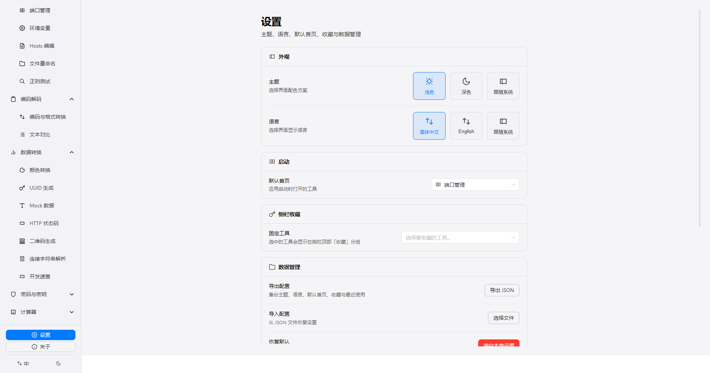Click the 开发速查 icon
Image resolution: width=710 pixels, height=373 pixels.
pyautogui.click(x=22, y=277)
